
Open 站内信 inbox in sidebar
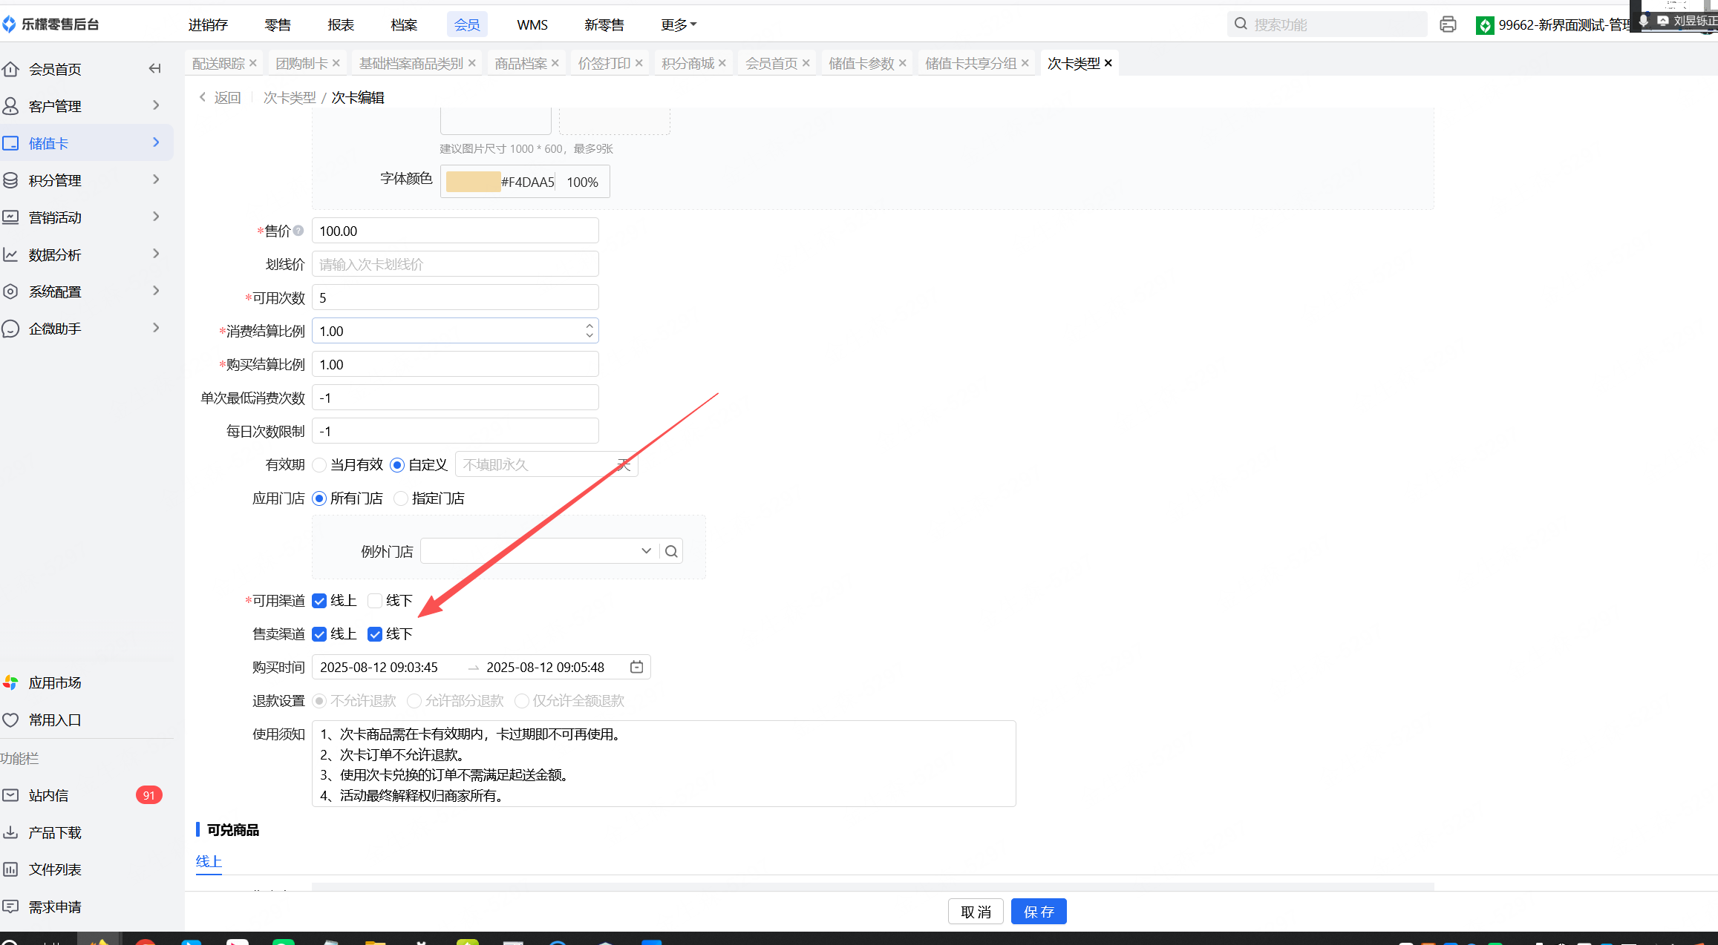point(48,795)
